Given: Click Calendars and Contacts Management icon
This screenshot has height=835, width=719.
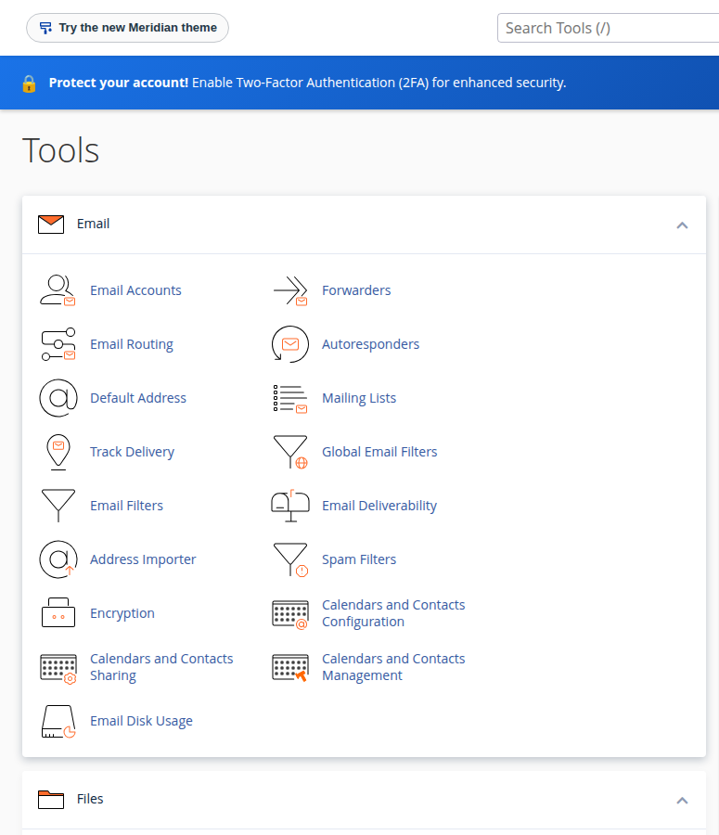Looking at the screenshot, I should click(290, 668).
